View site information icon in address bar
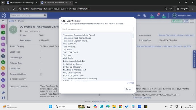Viewport: 196px width, 110px height. click(x=20, y=9)
